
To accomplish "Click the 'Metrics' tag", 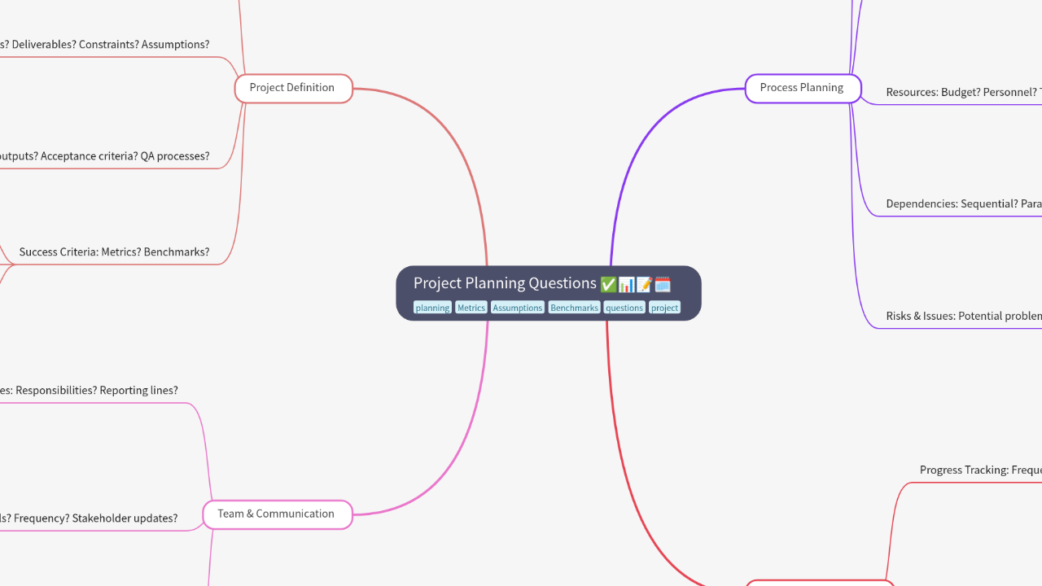I will [471, 308].
